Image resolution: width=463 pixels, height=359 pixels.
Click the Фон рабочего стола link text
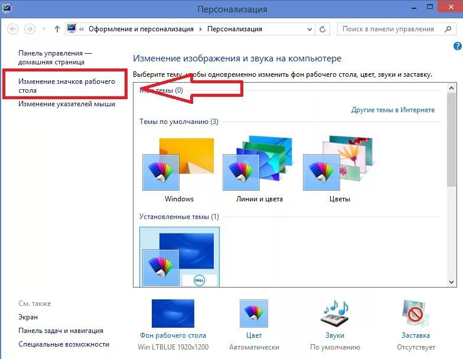pos(173,335)
